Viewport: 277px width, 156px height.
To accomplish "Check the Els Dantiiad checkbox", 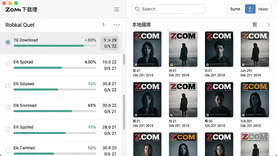I will (x=8, y=151).
